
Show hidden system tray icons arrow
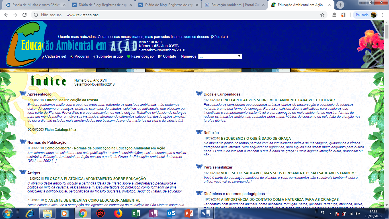click(x=330, y=213)
